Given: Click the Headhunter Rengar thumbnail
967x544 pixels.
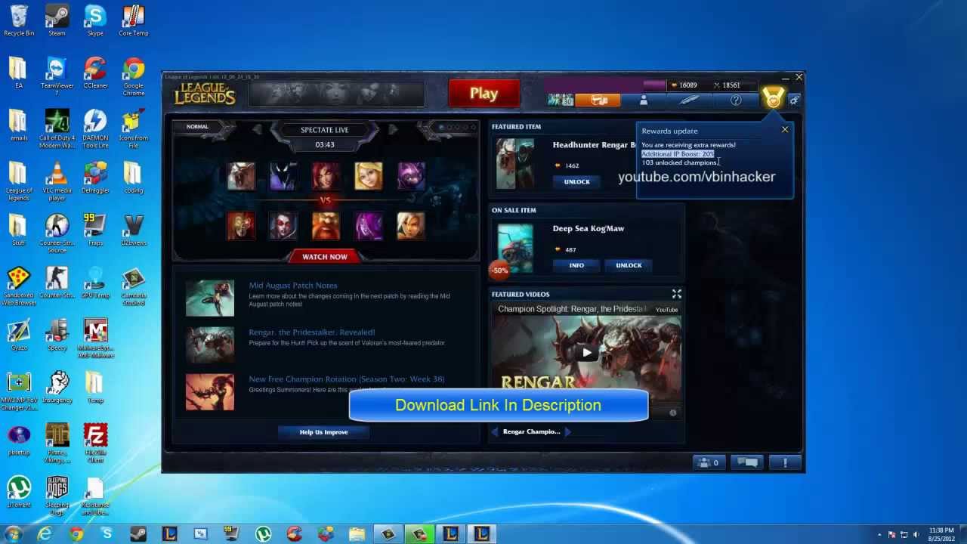Looking at the screenshot, I should click(515, 164).
